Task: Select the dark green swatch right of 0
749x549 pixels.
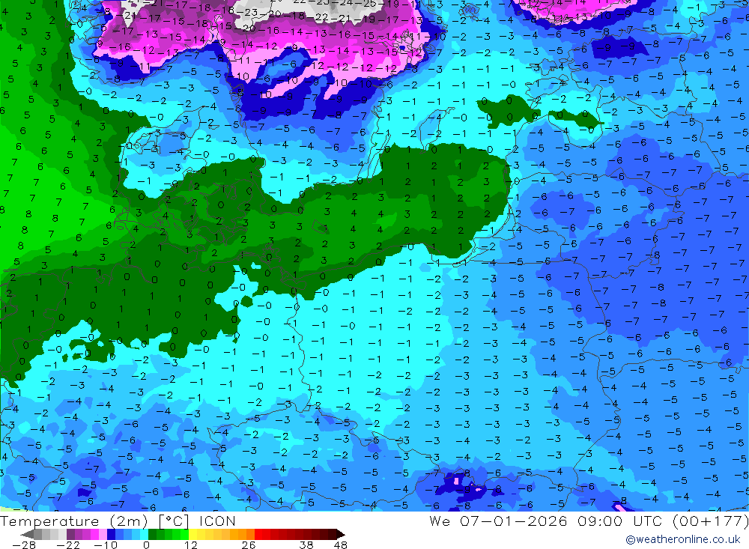Action: [152, 535]
